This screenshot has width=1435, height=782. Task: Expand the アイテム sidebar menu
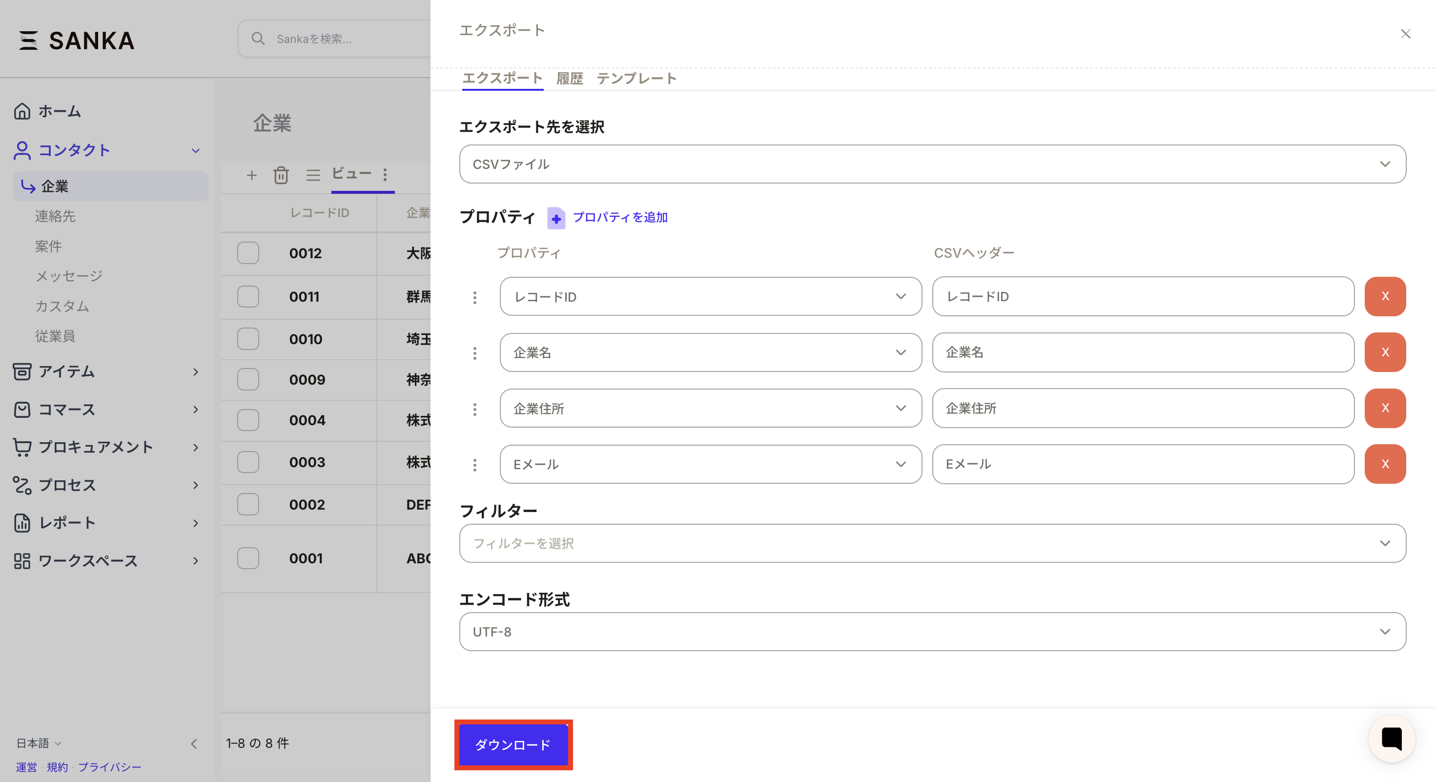pyautogui.click(x=106, y=371)
